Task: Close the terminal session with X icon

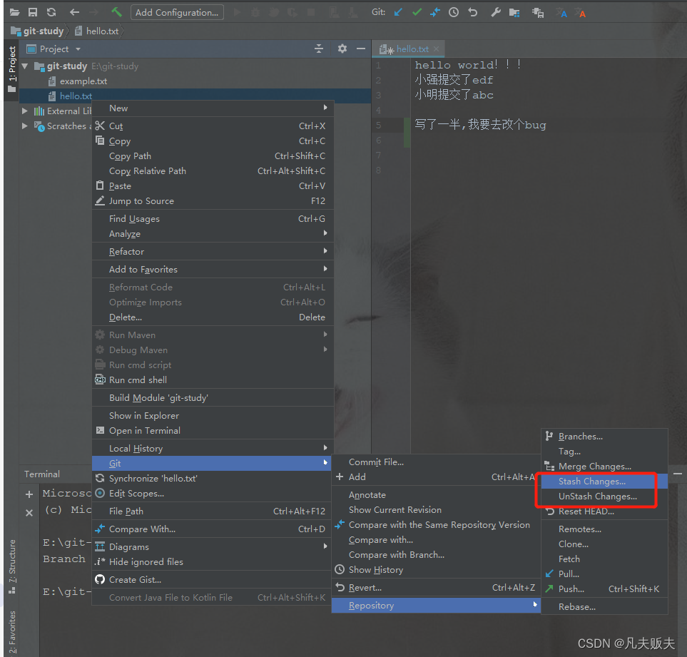Action: click(x=29, y=512)
